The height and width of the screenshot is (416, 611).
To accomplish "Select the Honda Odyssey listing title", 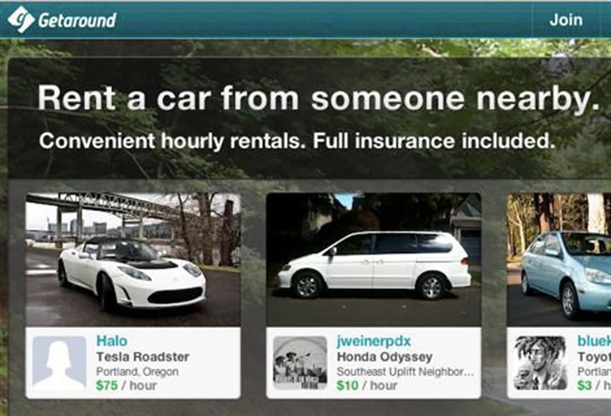I will pyautogui.click(x=385, y=357).
